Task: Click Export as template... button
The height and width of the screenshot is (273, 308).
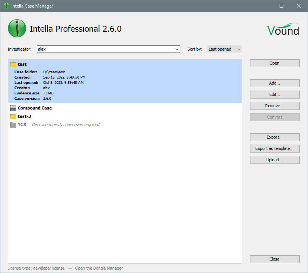Action: tap(274, 148)
